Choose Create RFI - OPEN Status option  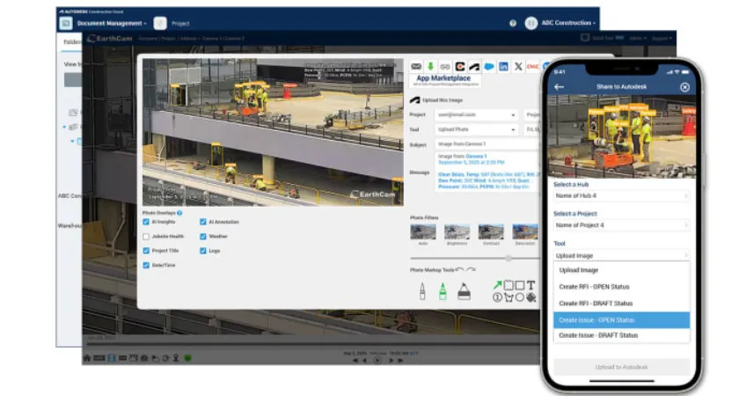tap(622, 287)
